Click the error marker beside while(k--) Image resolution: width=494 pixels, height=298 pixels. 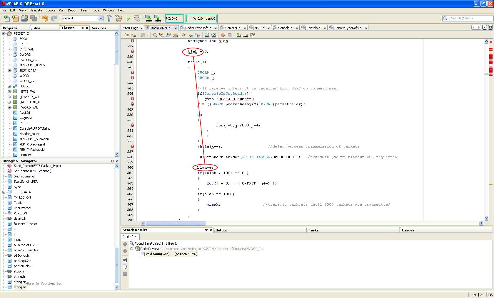coord(132,146)
